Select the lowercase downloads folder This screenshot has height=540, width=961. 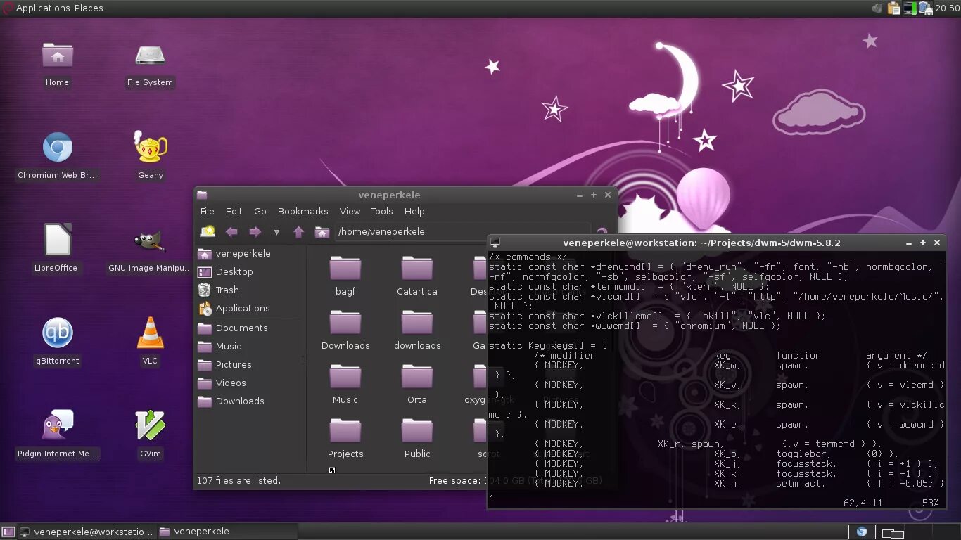tap(417, 329)
